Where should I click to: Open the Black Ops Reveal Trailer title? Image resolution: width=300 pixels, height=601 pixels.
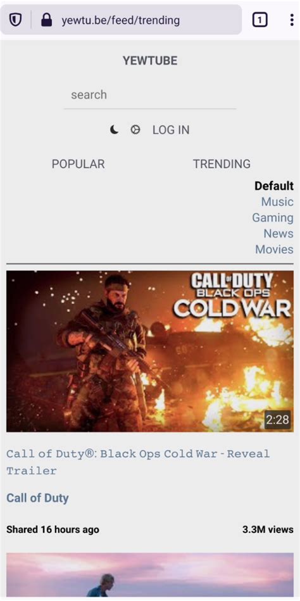pyautogui.click(x=138, y=462)
